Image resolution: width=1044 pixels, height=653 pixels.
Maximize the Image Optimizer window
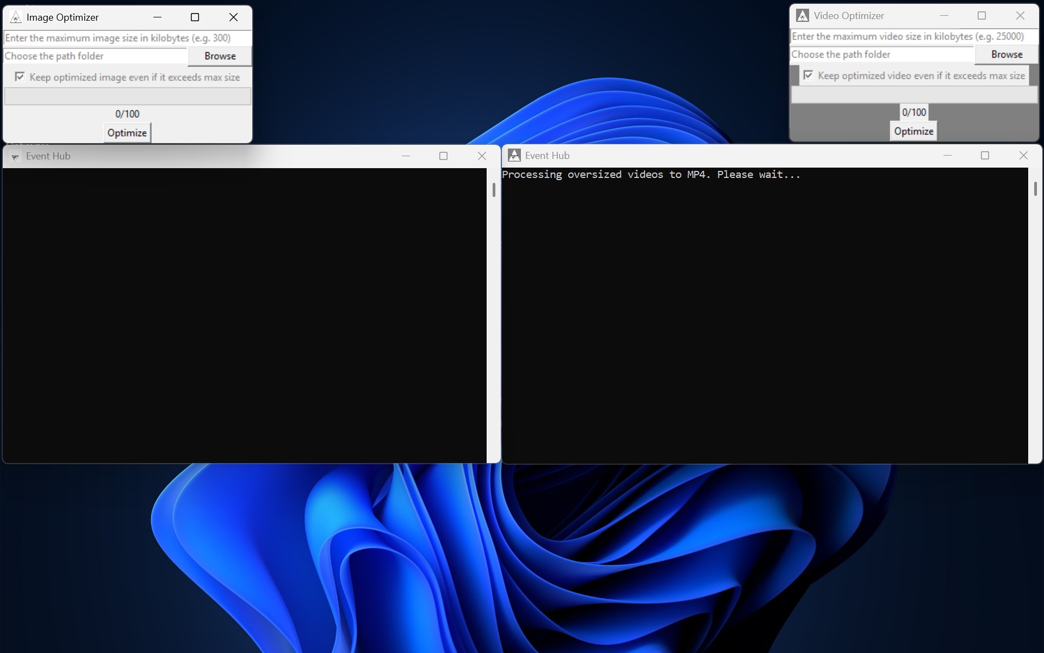point(195,17)
